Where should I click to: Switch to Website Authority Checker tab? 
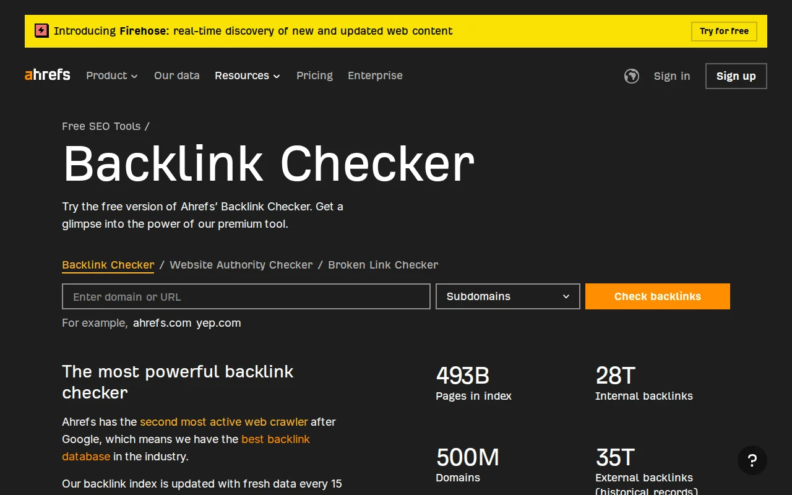(241, 265)
